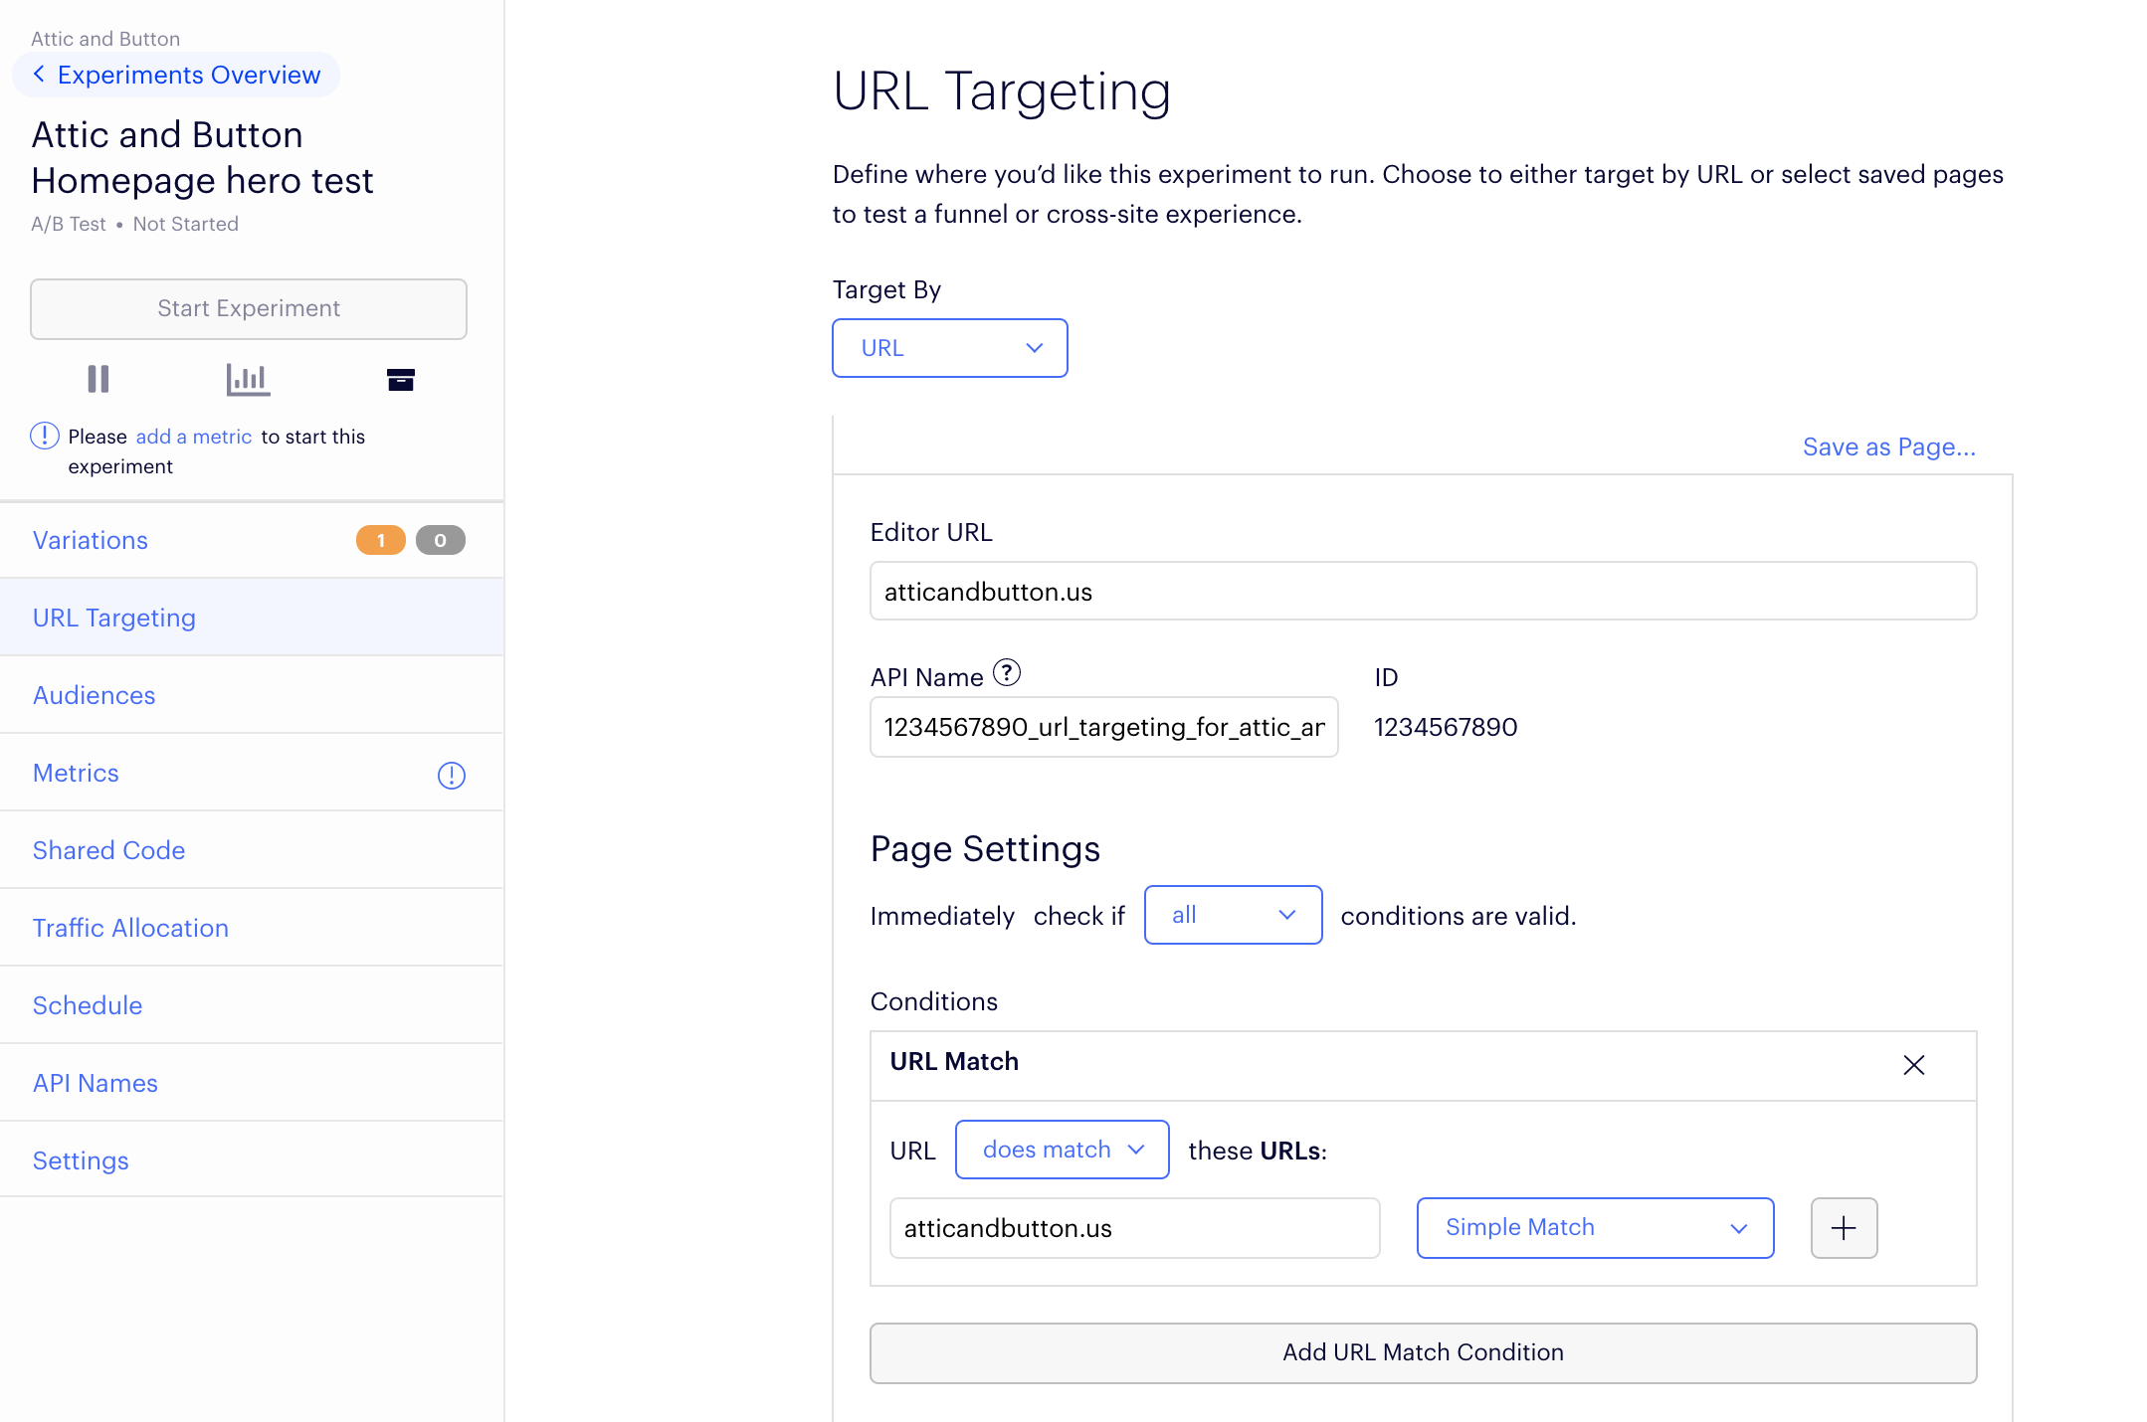Click the Save as Page link
The height and width of the screenshot is (1422, 2147).
click(1888, 446)
